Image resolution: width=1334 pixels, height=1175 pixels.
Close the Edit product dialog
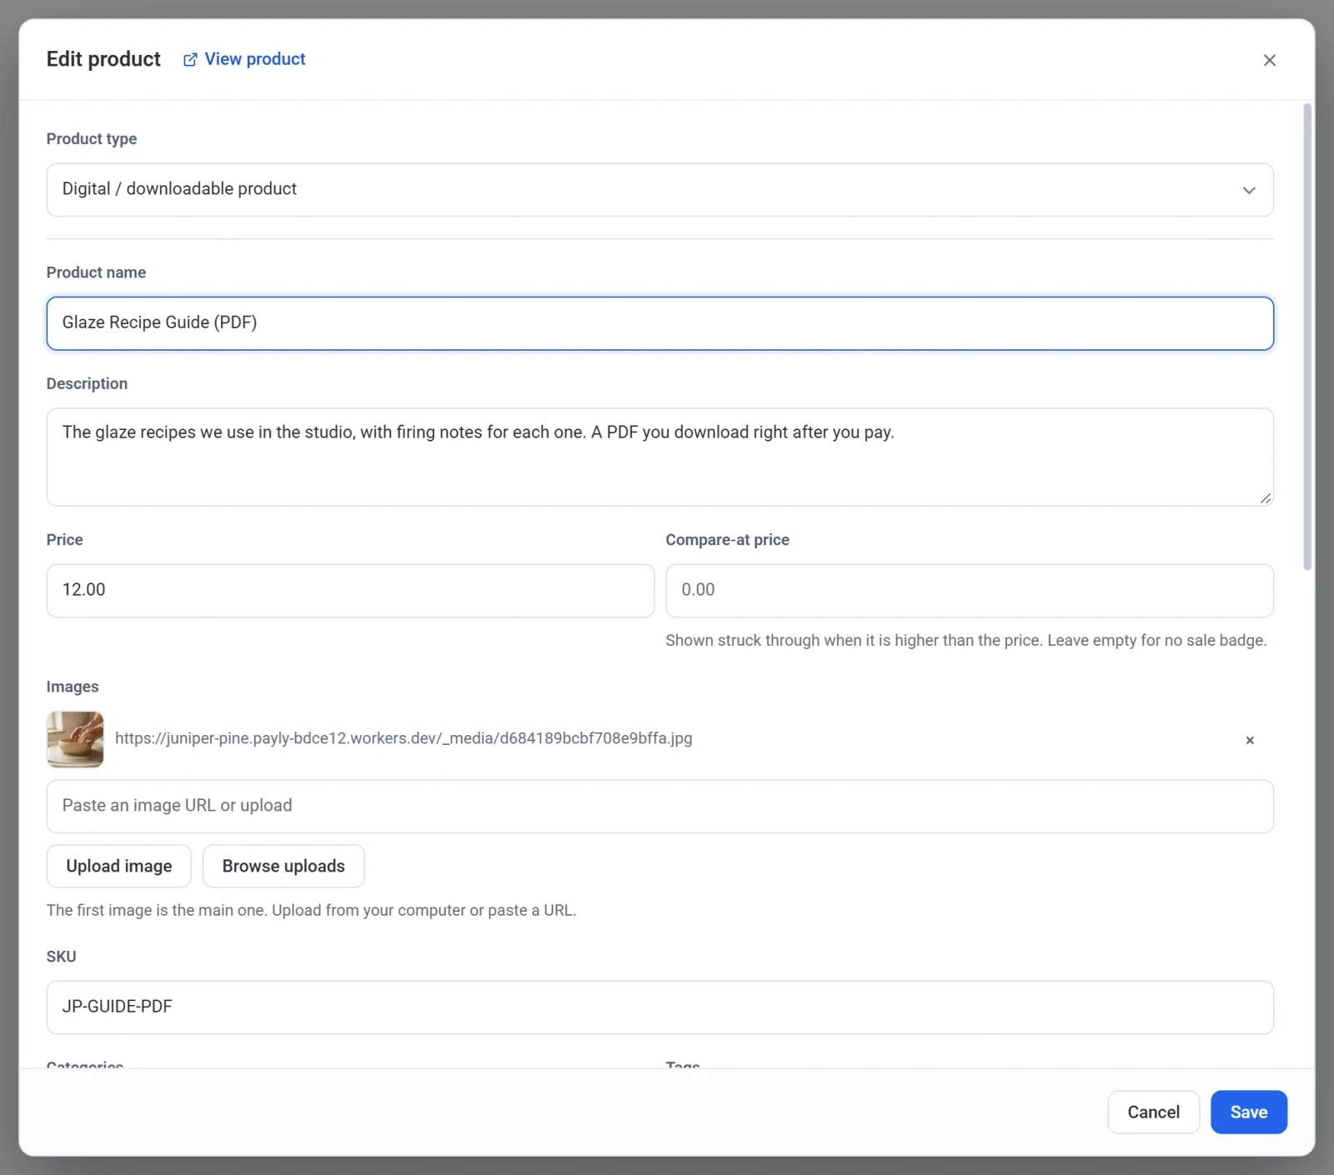point(1269,60)
